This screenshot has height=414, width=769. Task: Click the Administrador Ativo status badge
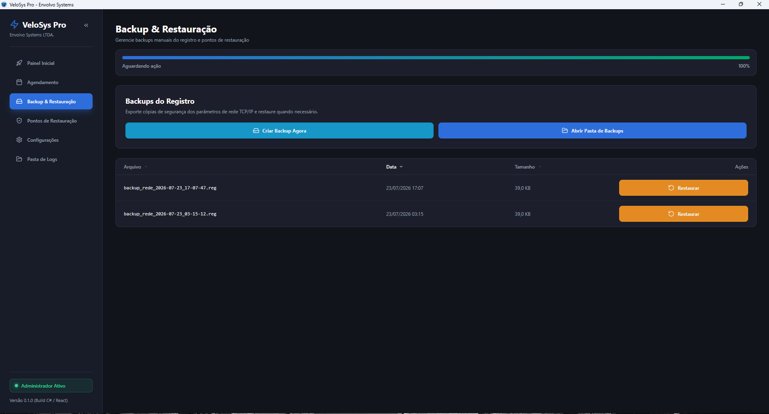51,386
